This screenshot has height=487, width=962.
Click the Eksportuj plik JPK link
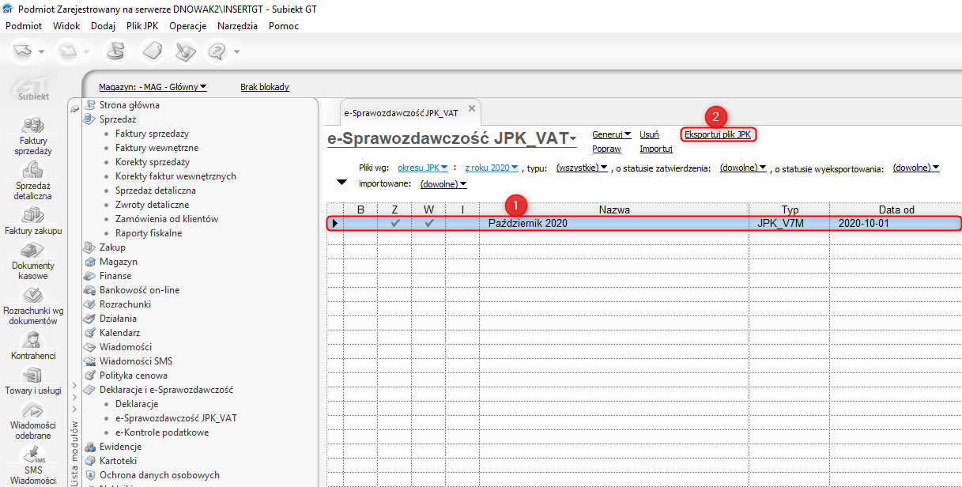click(718, 134)
